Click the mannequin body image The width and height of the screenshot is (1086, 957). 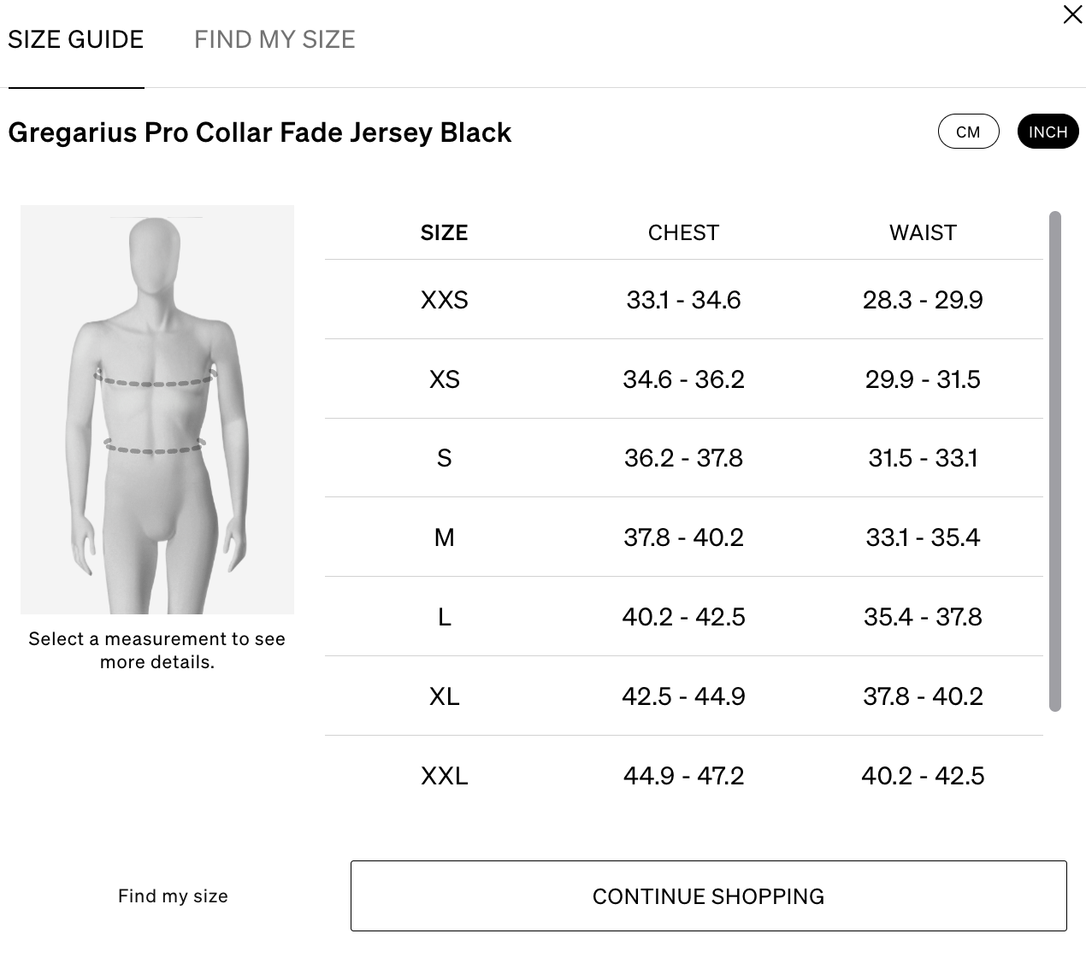(157, 409)
